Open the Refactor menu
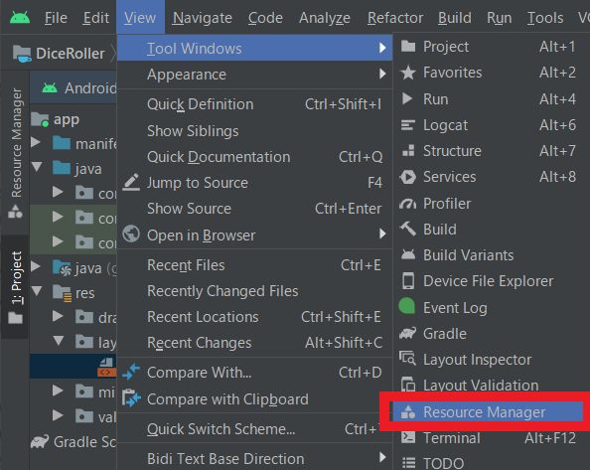Image resolution: width=590 pixels, height=470 pixels. 395,18
